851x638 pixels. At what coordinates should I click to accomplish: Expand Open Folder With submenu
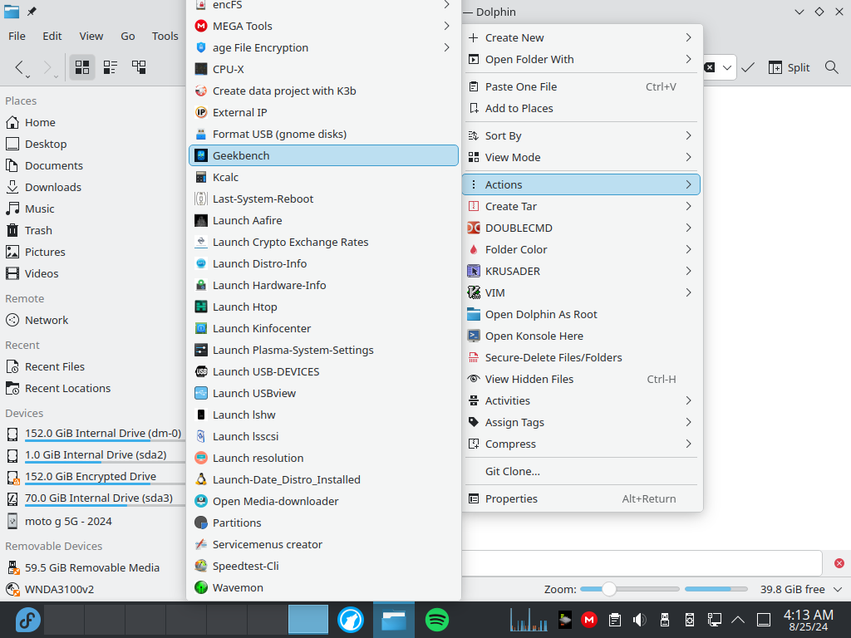point(581,60)
